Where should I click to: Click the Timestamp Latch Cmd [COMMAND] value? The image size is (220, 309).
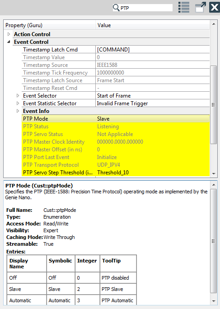pyautogui.click(x=153, y=49)
